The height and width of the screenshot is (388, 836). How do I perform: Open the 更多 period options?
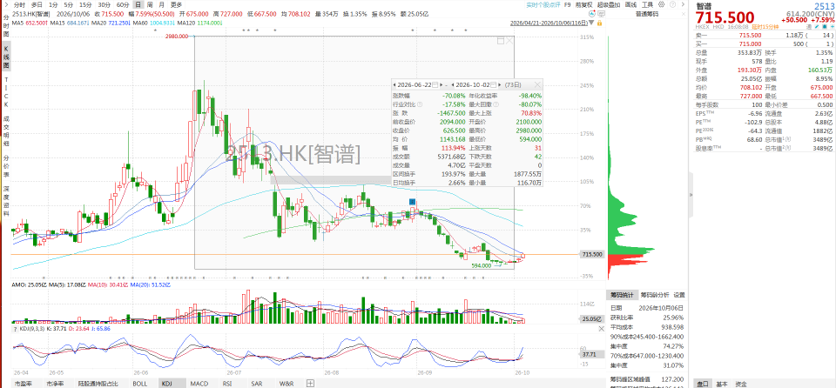click(x=177, y=4)
